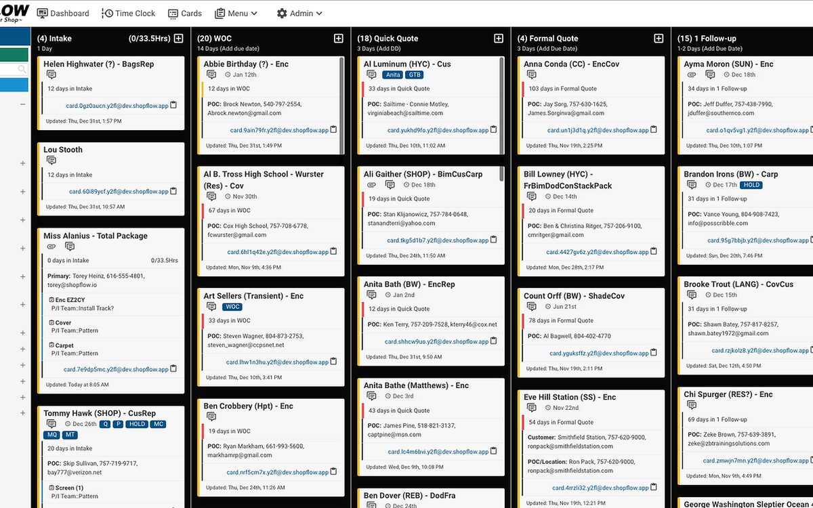Open the Menu dropdown
The width and height of the screenshot is (813, 508).
point(236,14)
